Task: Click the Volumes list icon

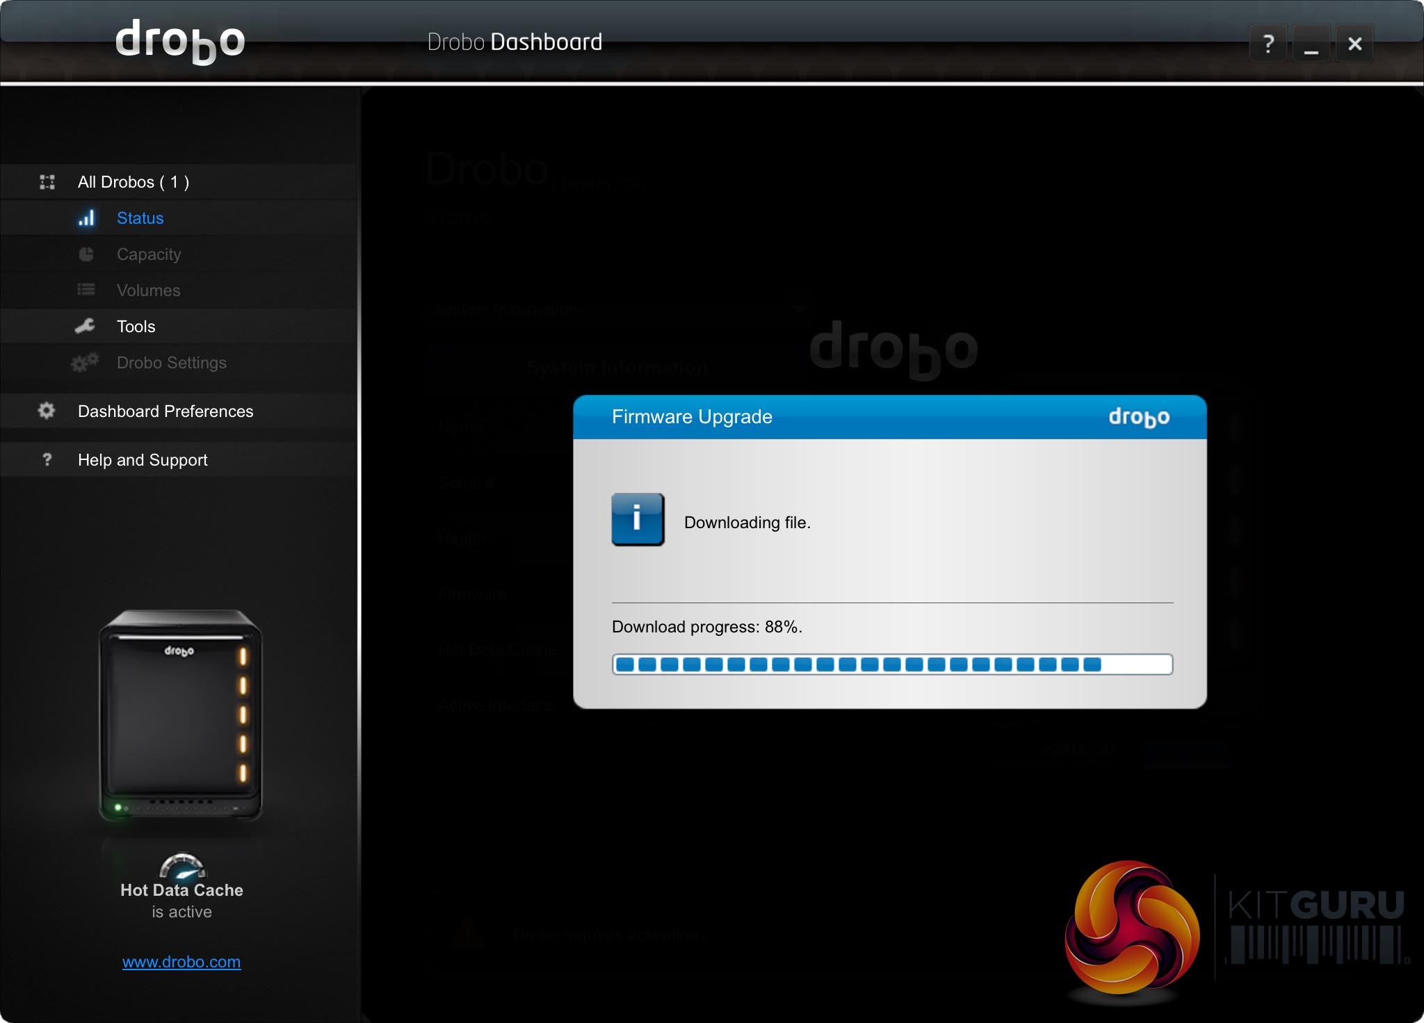Action: 86,290
